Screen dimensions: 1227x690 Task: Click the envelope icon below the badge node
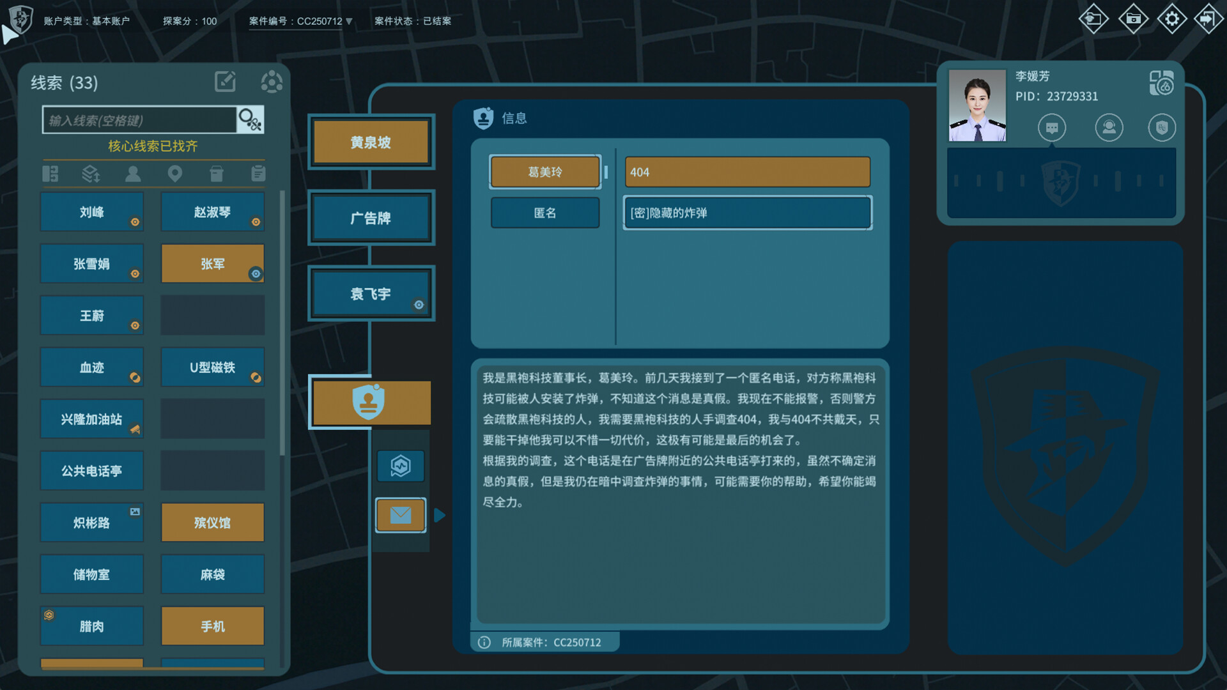pos(400,515)
